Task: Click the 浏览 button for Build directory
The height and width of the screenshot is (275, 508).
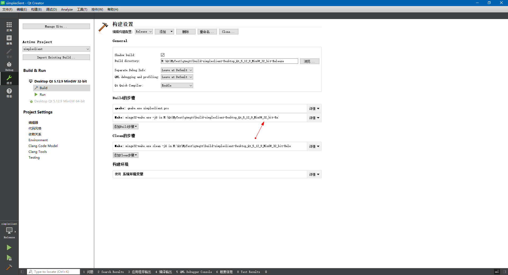Action: 309,61
